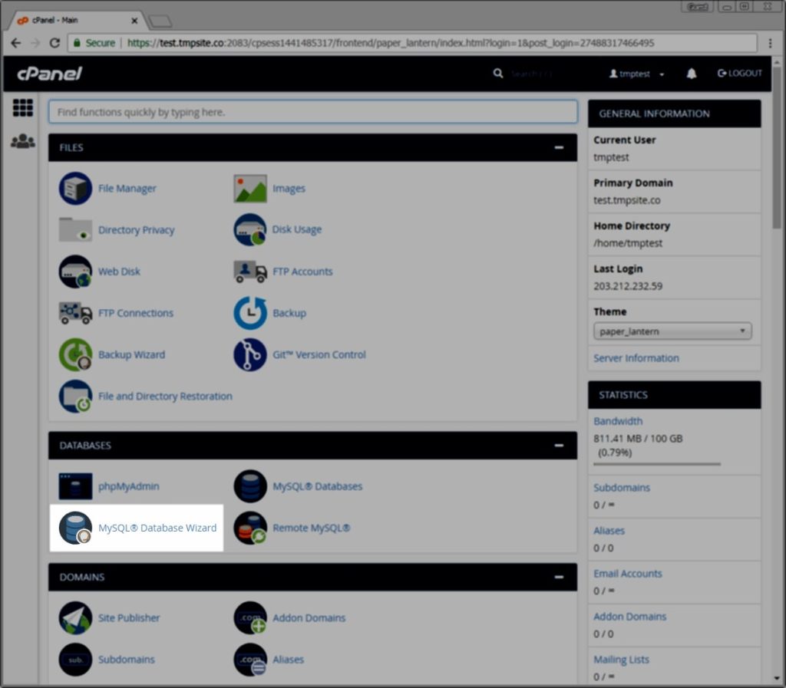Click the last login IP 203.212.232.59
This screenshot has height=688, width=786.
(x=628, y=286)
